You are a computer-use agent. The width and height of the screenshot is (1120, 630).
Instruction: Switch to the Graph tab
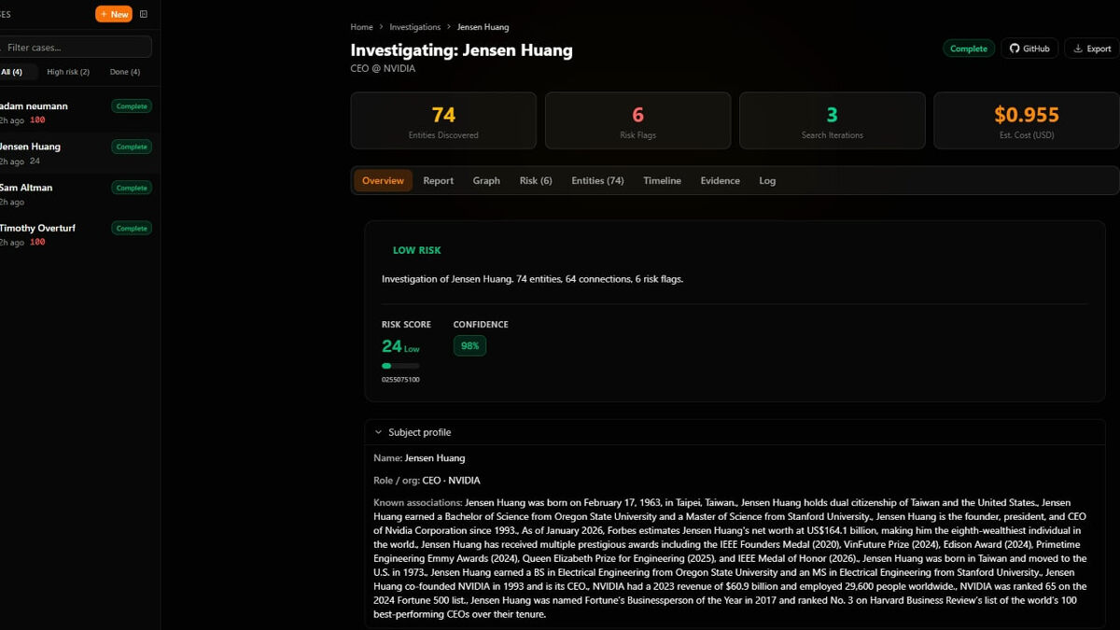click(x=486, y=180)
